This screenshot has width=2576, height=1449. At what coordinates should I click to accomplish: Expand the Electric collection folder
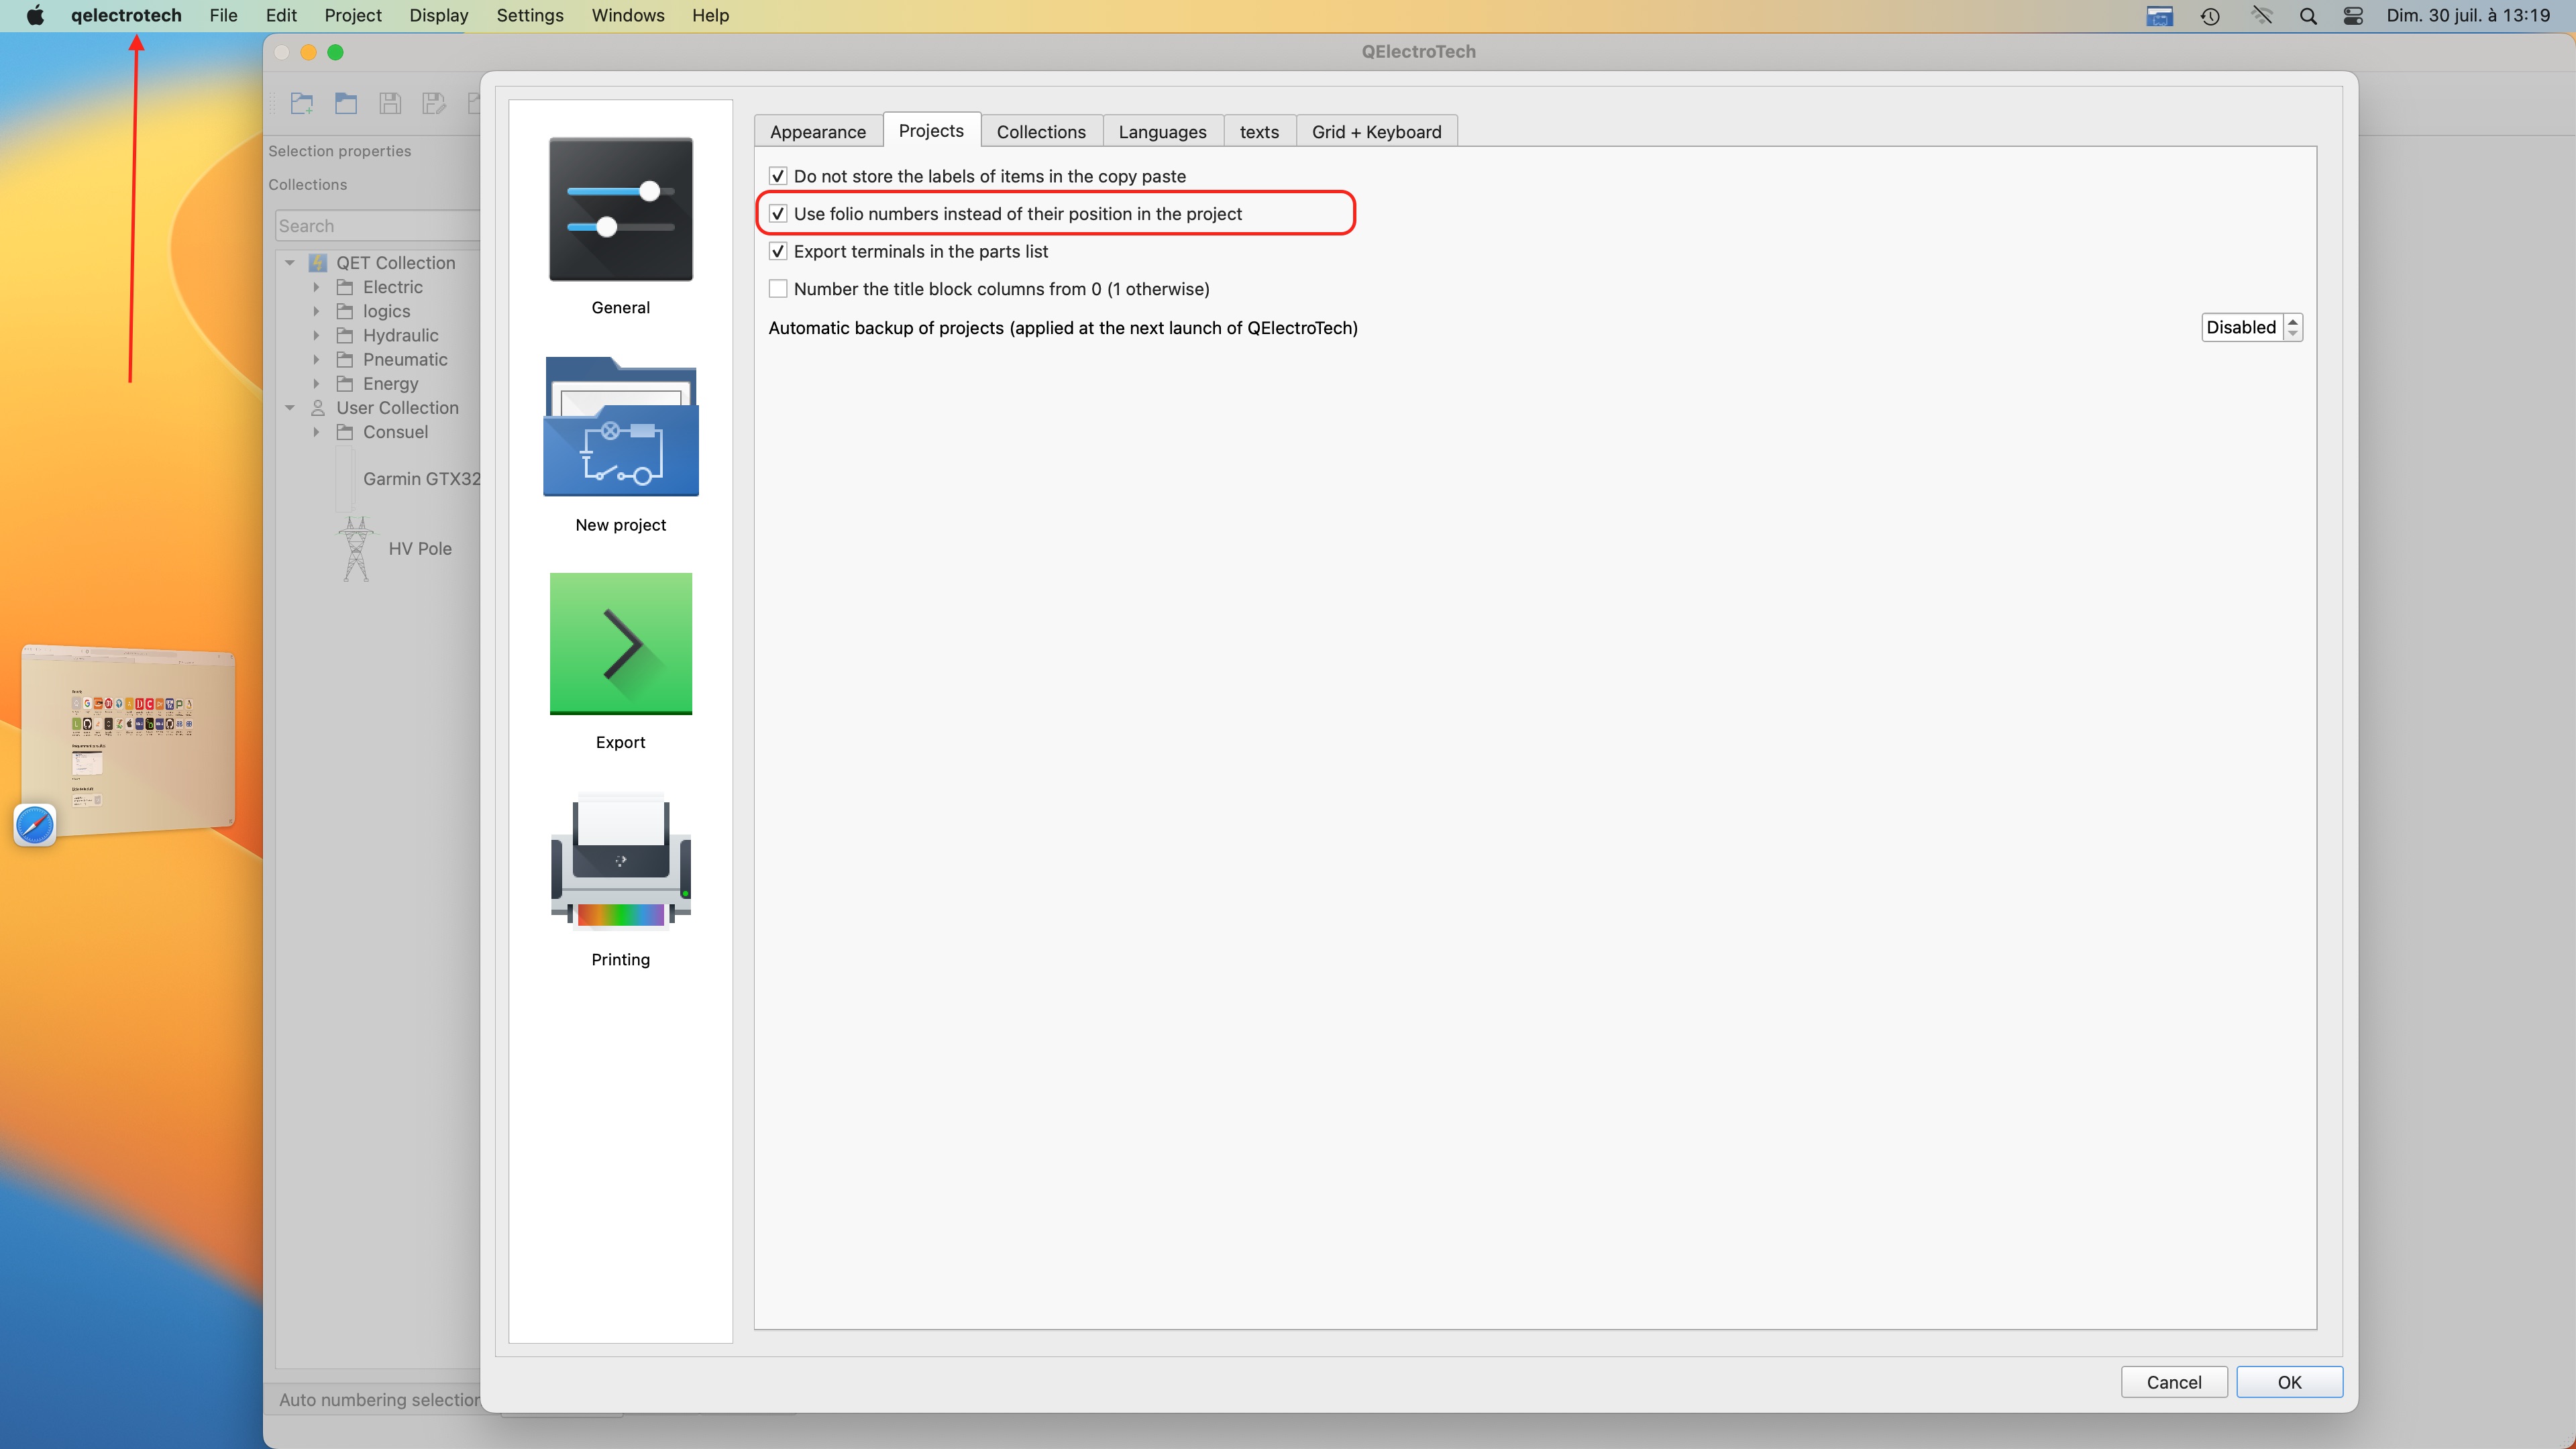(316, 287)
